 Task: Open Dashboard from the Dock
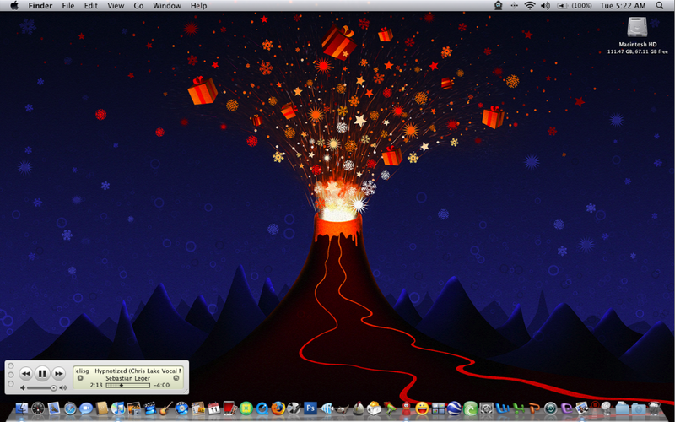coord(38,408)
